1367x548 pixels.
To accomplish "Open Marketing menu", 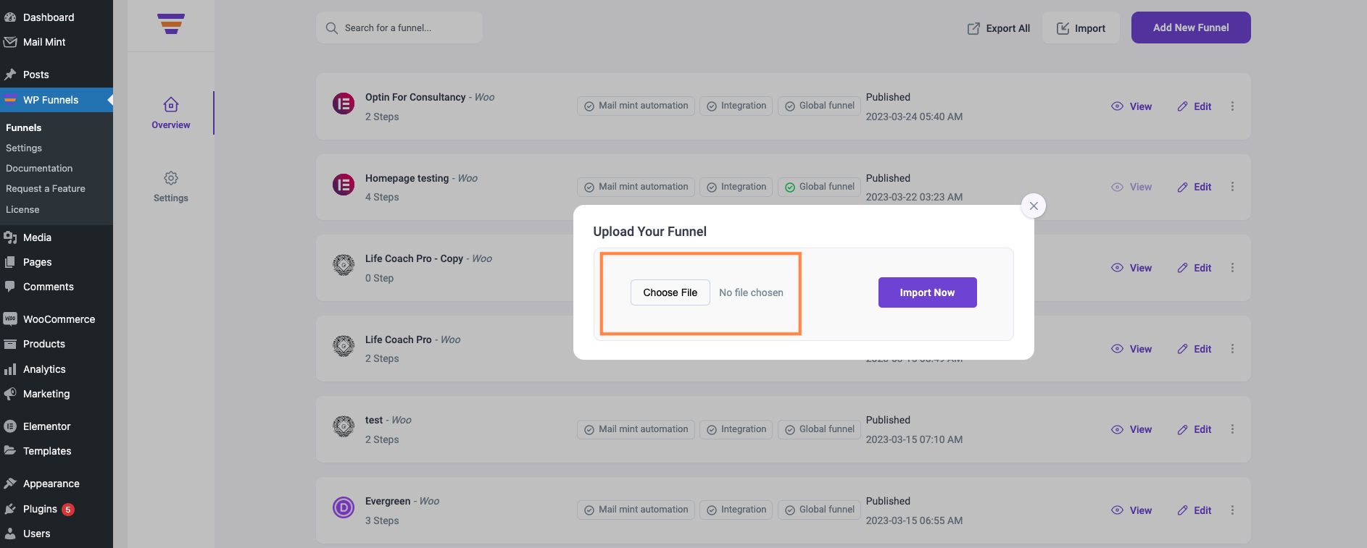I will pyautogui.click(x=56, y=394).
